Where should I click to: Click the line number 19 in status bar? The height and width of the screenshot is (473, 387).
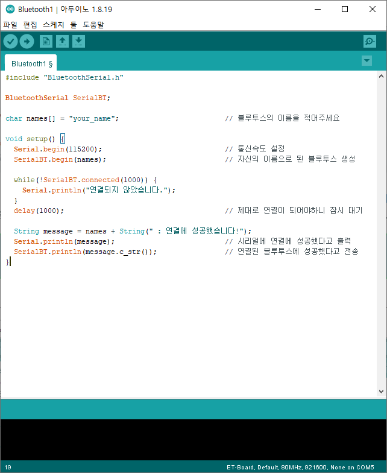click(8, 467)
